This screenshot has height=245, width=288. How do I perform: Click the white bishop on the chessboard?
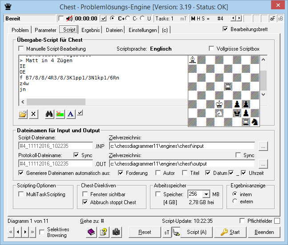192,59
